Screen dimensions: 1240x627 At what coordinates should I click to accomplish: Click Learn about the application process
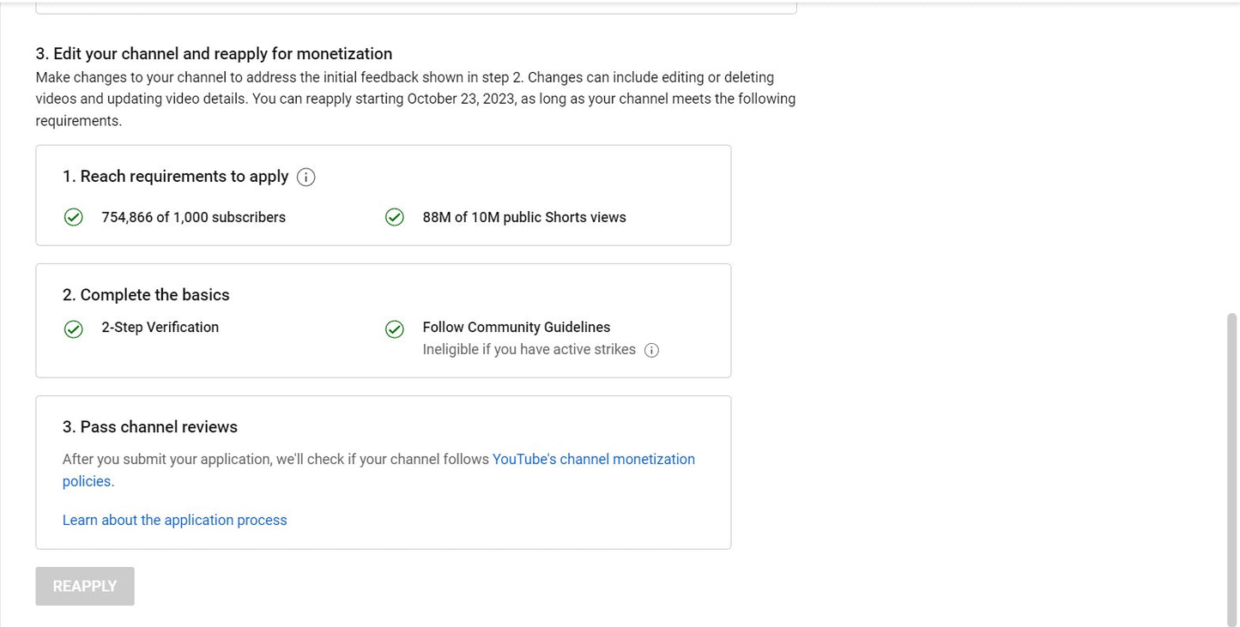[x=174, y=520]
